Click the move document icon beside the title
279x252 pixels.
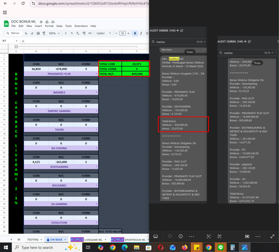(x=47, y=22)
